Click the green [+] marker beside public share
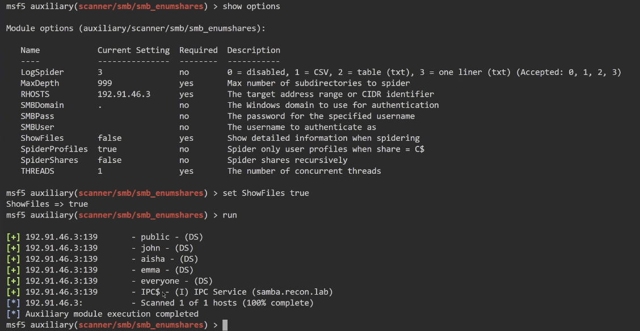The height and width of the screenshot is (331, 640). click(x=13, y=237)
